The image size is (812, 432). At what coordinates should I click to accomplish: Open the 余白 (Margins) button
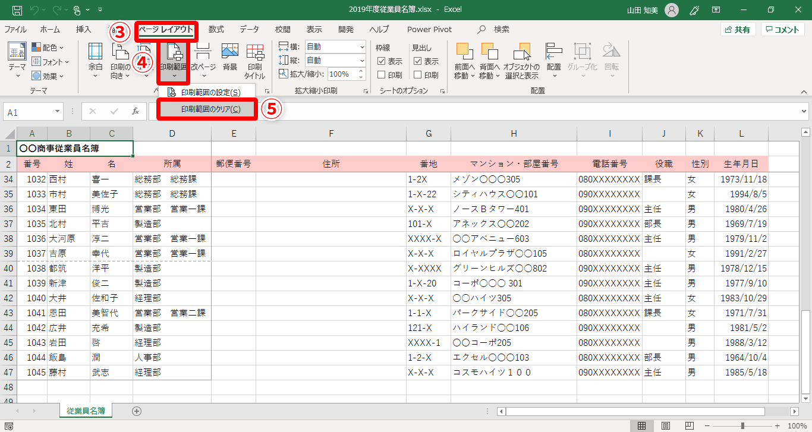pos(95,61)
